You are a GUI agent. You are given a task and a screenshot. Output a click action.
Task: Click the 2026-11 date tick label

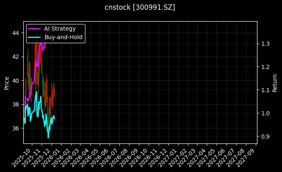147,157
